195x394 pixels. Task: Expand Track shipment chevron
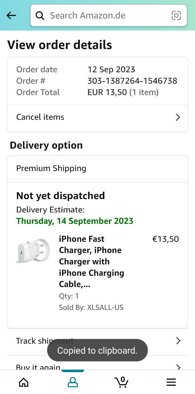178,341
